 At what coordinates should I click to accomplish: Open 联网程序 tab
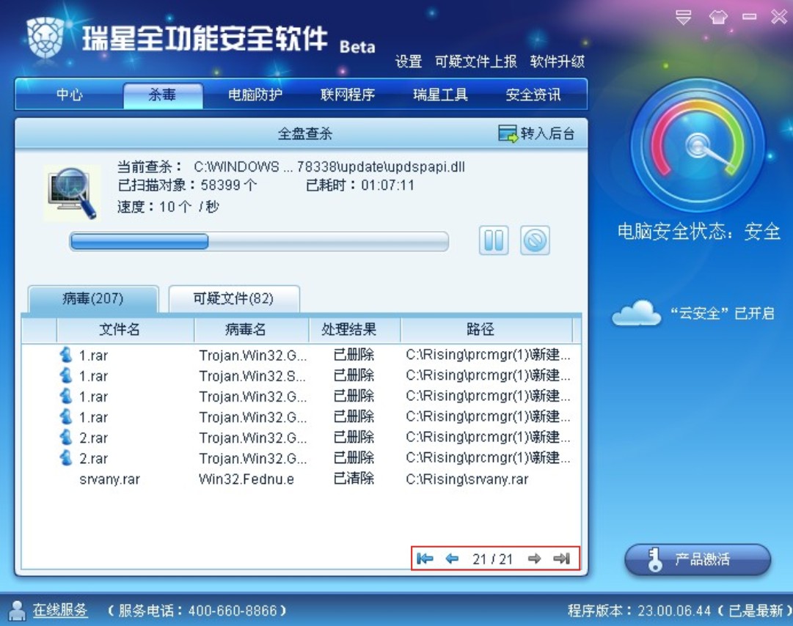click(x=348, y=95)
